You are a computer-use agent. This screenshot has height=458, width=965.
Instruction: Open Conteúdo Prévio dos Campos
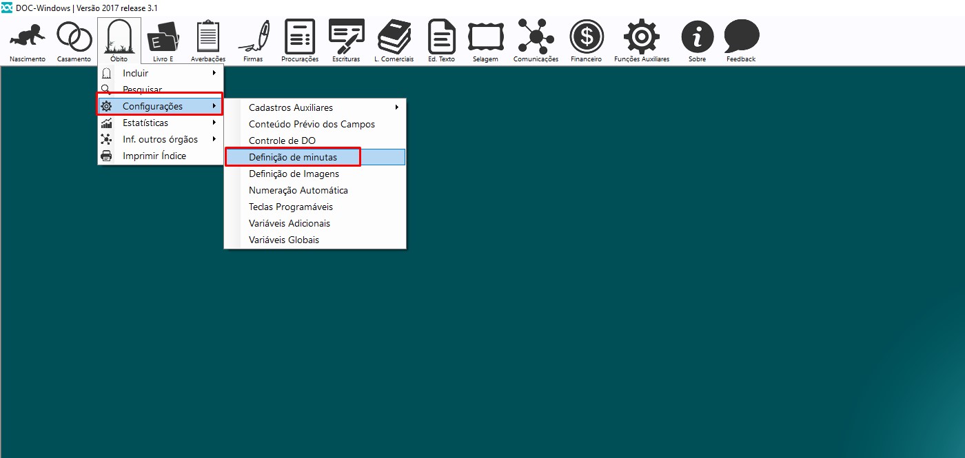(315, 124)
